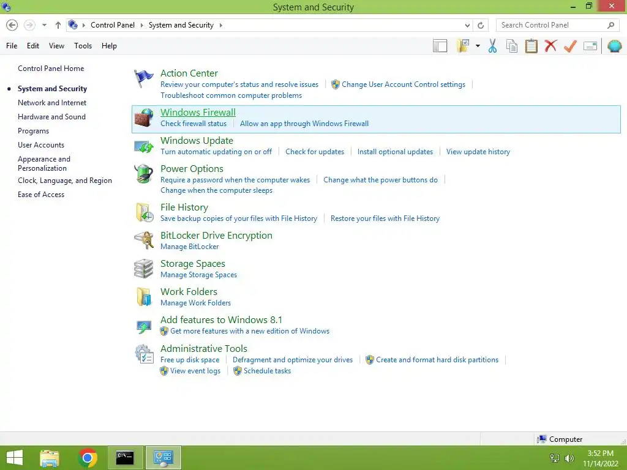627x470 pixels.
Task: Open the Tools menu
Action: (x=83, y=46)
